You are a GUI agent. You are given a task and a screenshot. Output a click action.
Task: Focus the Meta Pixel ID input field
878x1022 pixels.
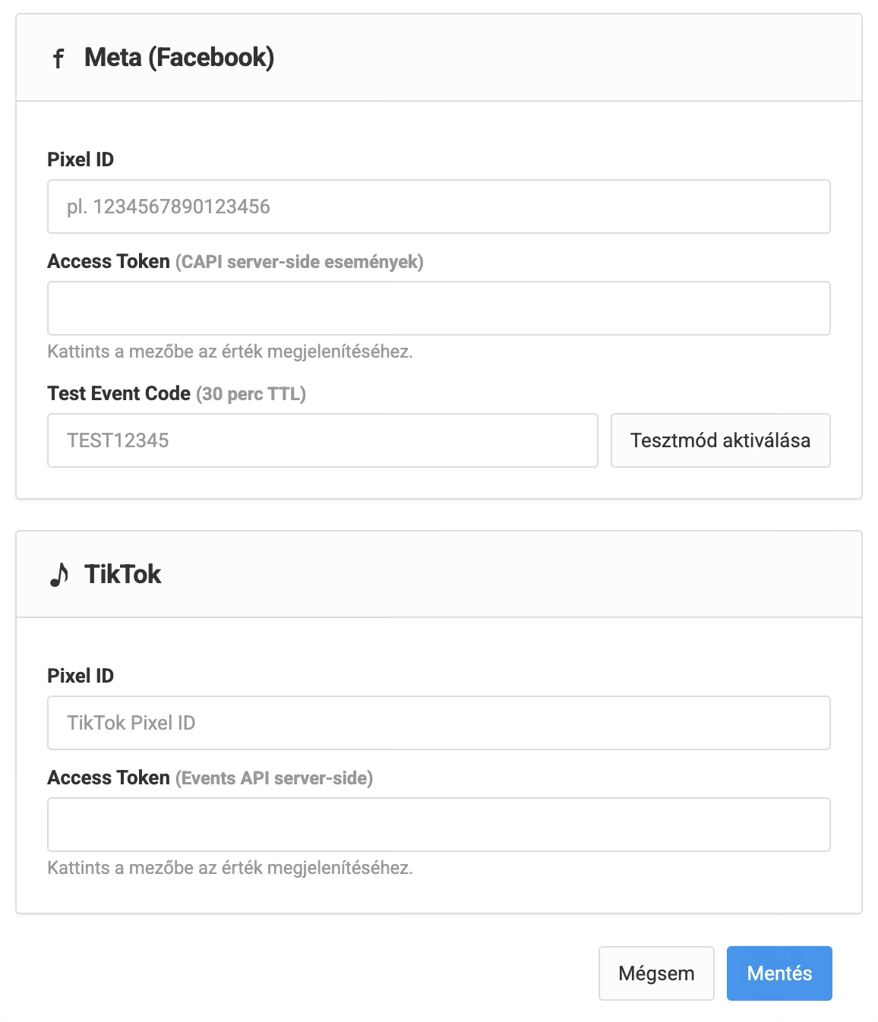[x=439, y=207]
